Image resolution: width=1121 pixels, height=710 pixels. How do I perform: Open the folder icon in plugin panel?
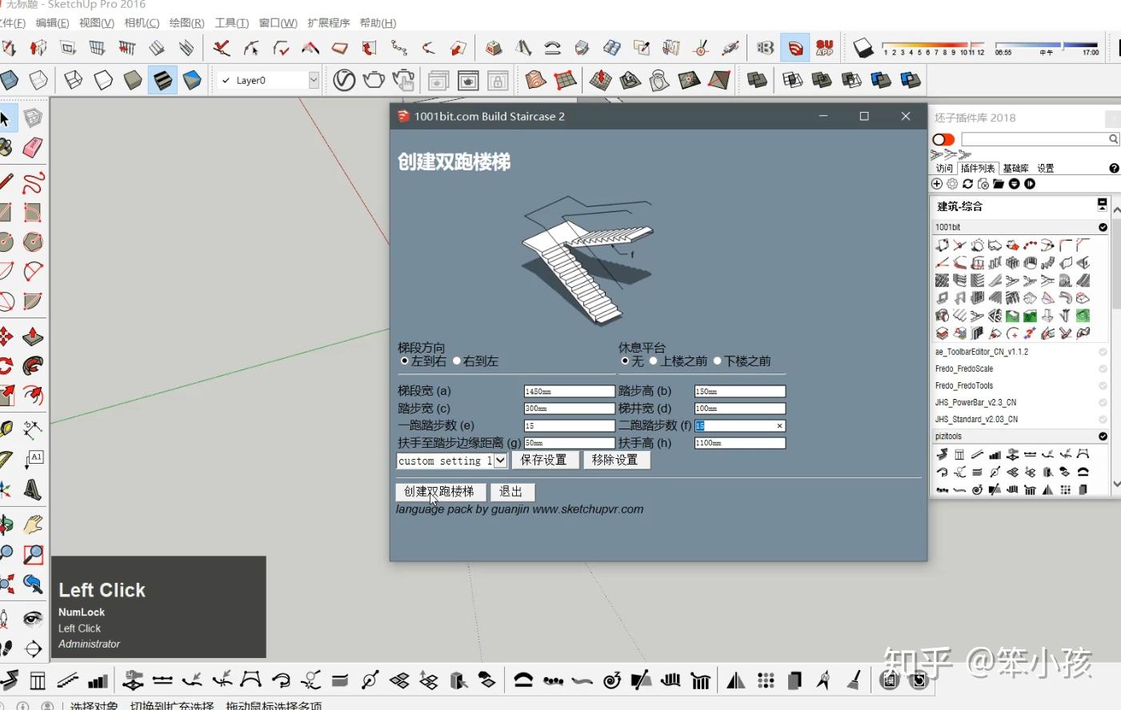(x=999, y=184)
